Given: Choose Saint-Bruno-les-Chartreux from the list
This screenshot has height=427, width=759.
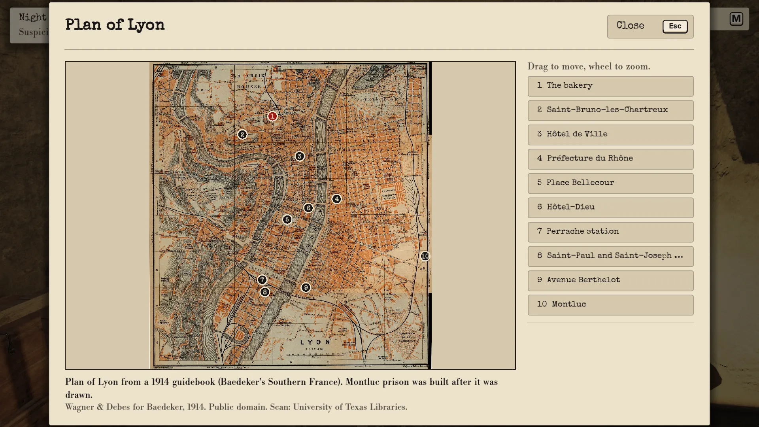Looking at the screenshot, I should pyautogui.click(x=610, y=110).
